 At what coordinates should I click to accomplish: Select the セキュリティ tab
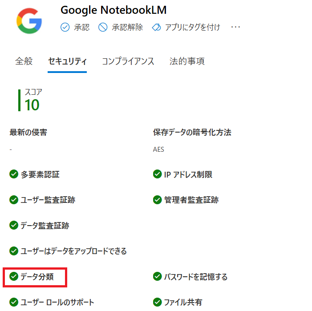click(x=67, y=61)
